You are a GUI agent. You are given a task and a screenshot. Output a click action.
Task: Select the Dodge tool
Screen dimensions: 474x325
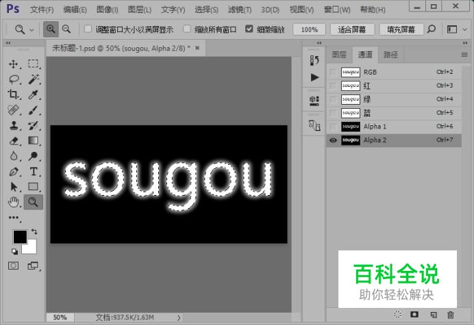tap(34, 156)
